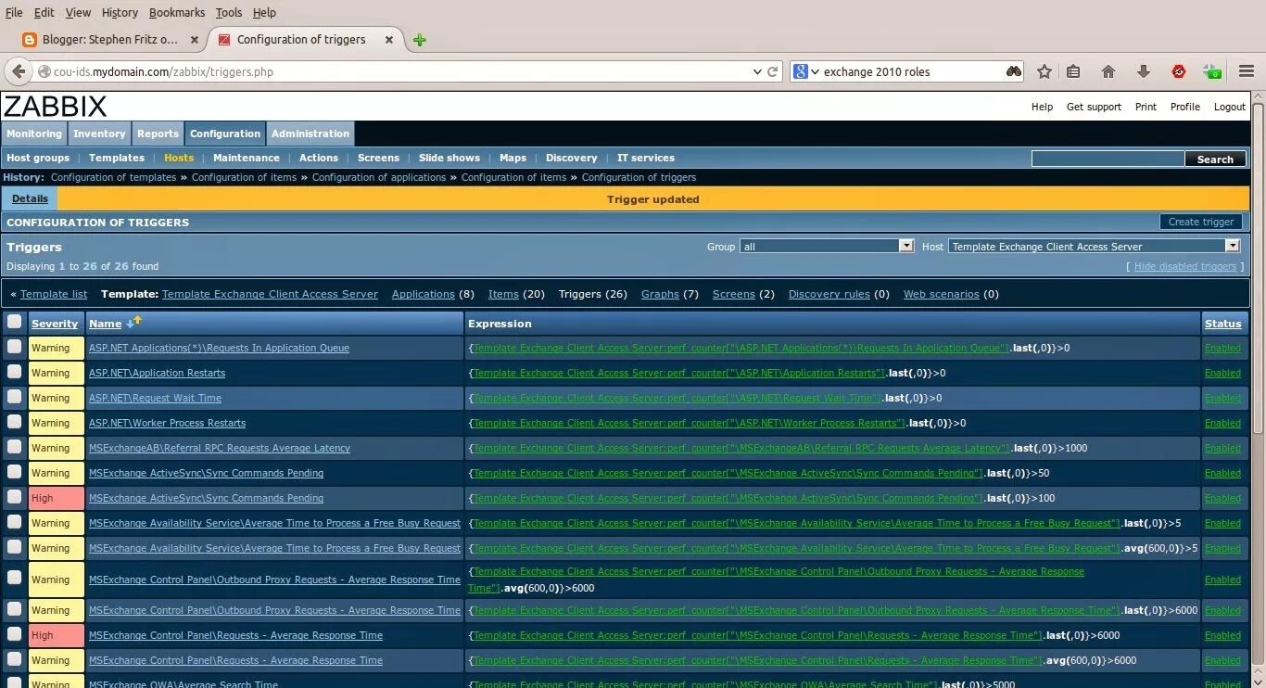The image size is (1266, 688).
Task: Click into the Zabbix search input field
Action: 1108,159
